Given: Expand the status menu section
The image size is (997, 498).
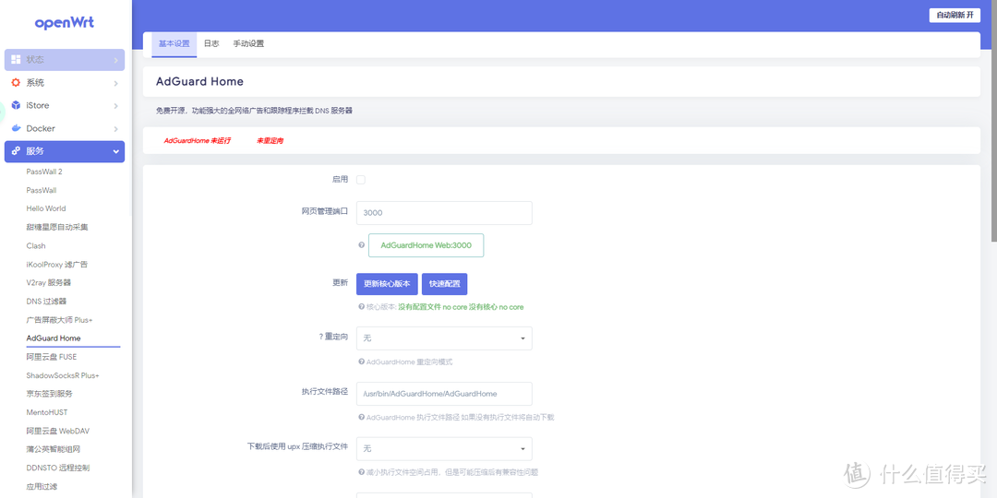Looking at the screenshot, I should click(x=65, y=60).
